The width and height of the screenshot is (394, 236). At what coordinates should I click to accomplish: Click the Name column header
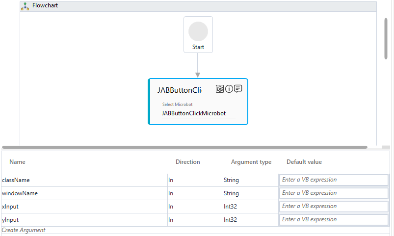[17, 162]
